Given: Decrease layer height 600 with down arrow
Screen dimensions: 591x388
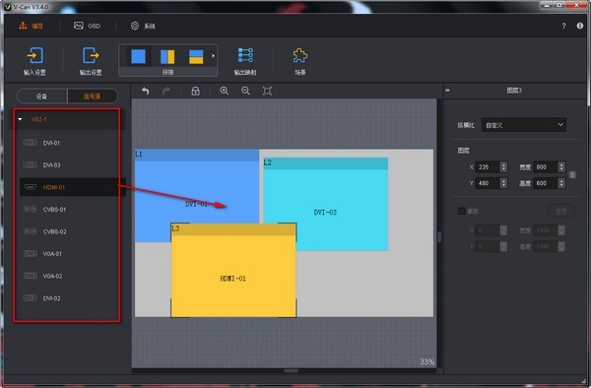Looking at the screenshot, I should [561, 186].
